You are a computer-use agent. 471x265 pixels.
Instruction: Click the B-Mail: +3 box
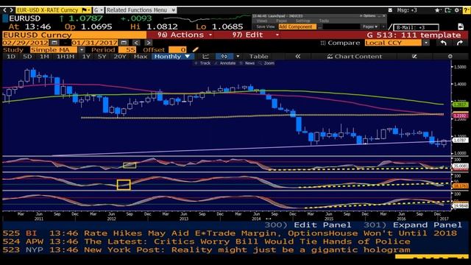tap(417, 27)
